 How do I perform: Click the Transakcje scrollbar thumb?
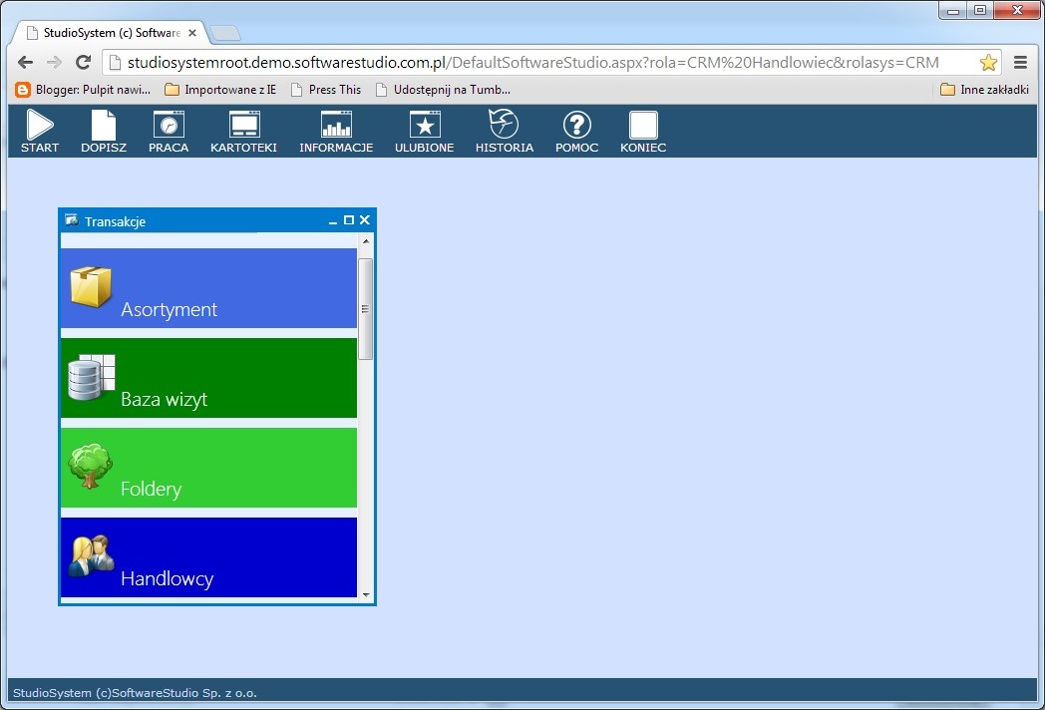click(365, 309)
